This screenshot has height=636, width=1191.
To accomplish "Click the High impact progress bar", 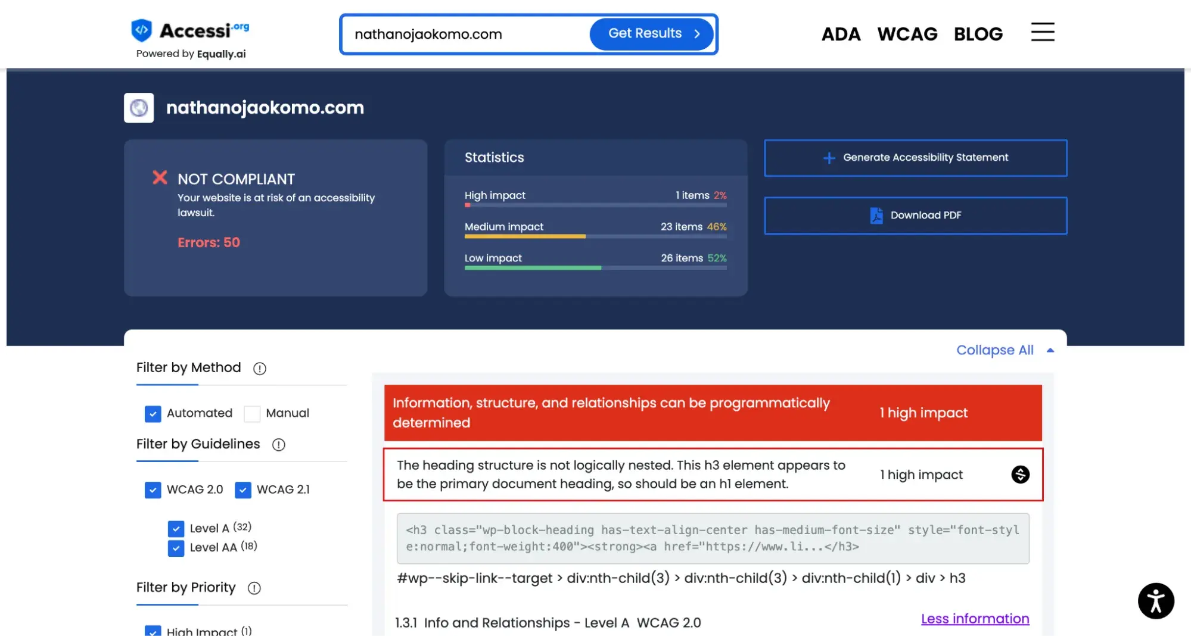I will 595,205.
